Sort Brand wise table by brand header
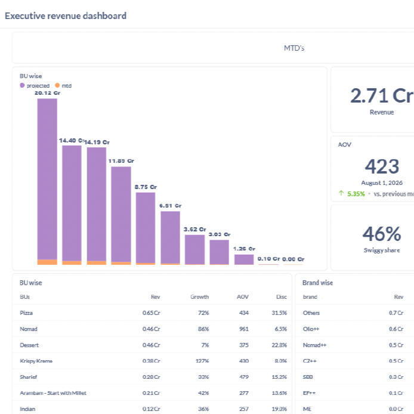Viewport: 414px width, 414px height. coord(310,297)
